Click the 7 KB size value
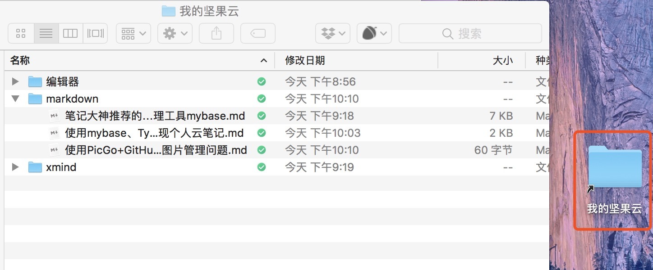Screen dimensions: 653x270 (501, 116)
